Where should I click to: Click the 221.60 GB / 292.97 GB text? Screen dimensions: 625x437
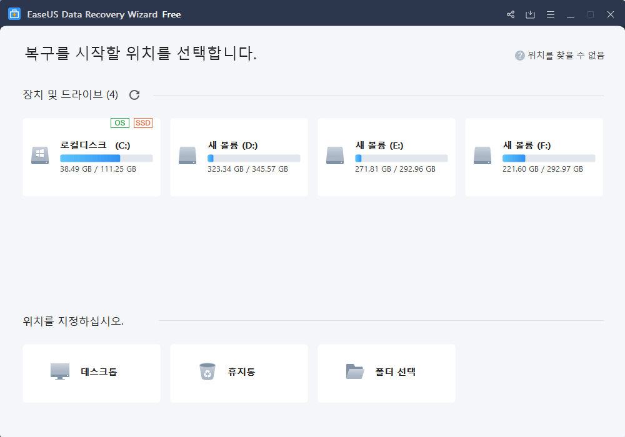point(543,169)
